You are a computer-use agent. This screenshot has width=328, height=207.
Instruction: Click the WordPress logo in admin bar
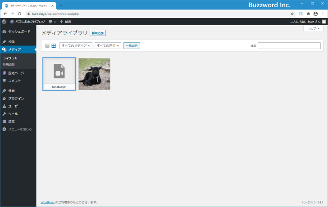tap(4, 21)
